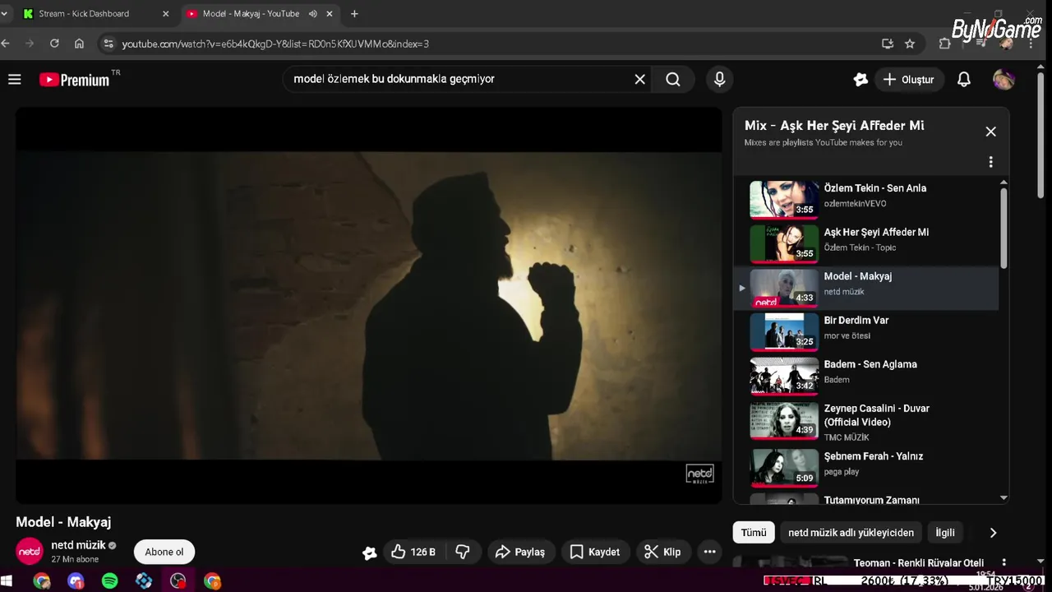This screenshot has height=592, width=1052.
Task: Go to YouTube Premium home logo
Action: [75, 80]
